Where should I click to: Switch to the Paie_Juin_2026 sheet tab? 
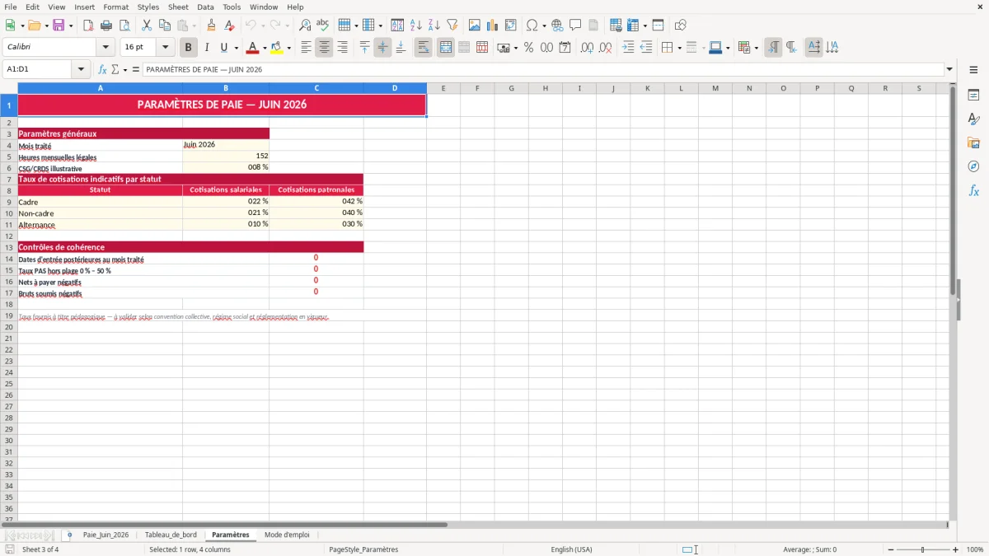[105, 535]
